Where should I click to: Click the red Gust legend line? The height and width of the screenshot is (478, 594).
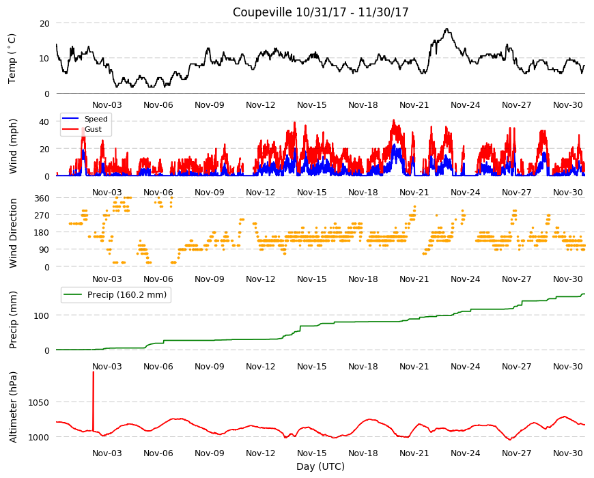point(70,129)
